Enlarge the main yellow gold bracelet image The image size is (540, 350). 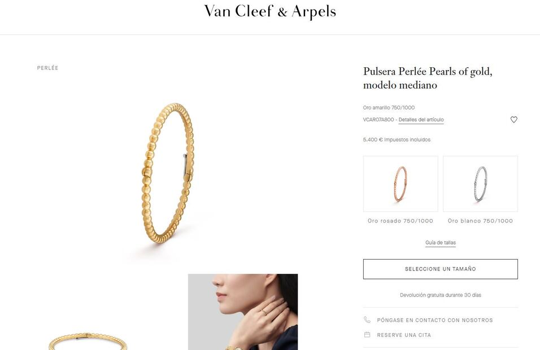point(167,172)
